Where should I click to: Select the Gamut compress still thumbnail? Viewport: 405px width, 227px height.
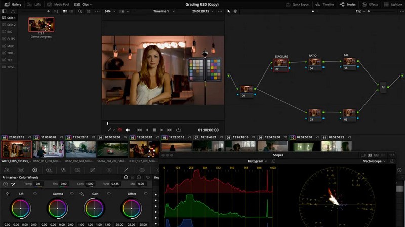coord(41,25)
